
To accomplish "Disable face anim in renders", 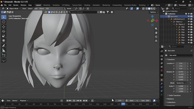I will tap(191, 16).
